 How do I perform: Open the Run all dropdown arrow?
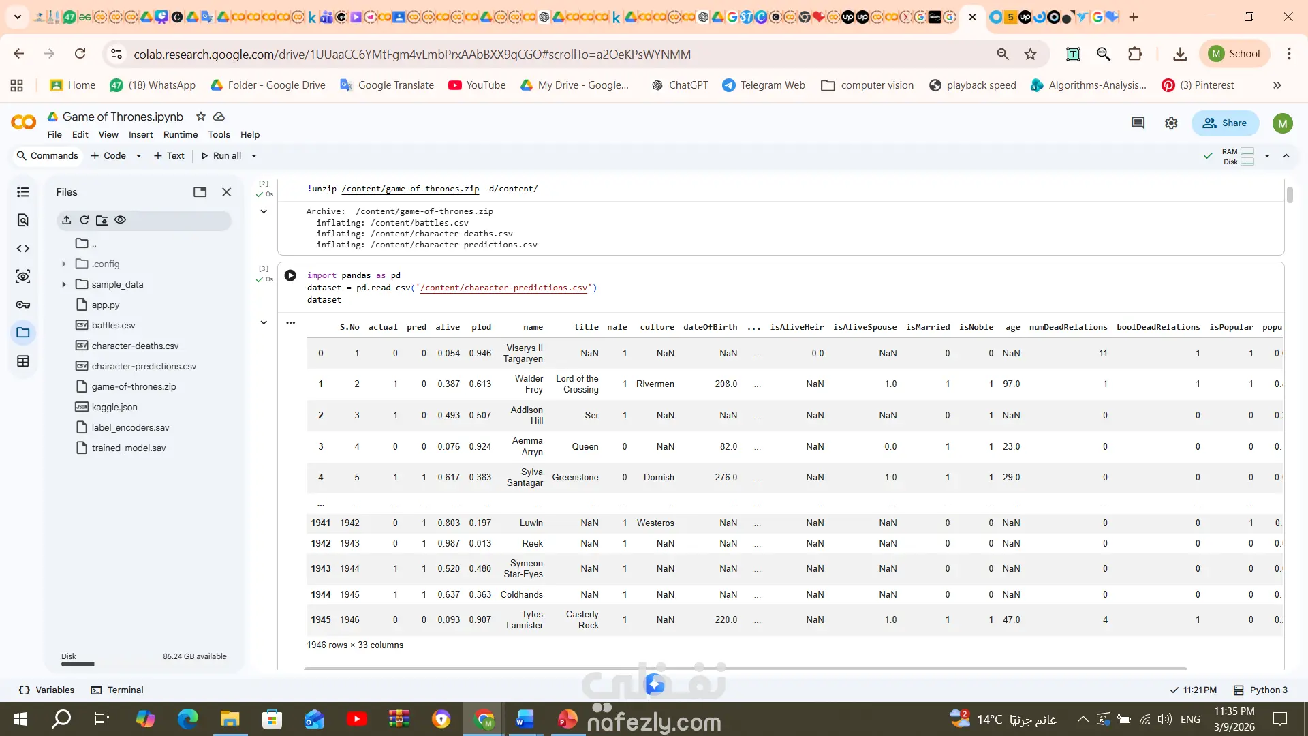[254, 156]
